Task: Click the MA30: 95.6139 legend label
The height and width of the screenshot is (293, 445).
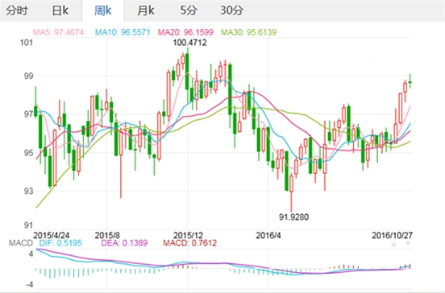Action: (248, 32)
